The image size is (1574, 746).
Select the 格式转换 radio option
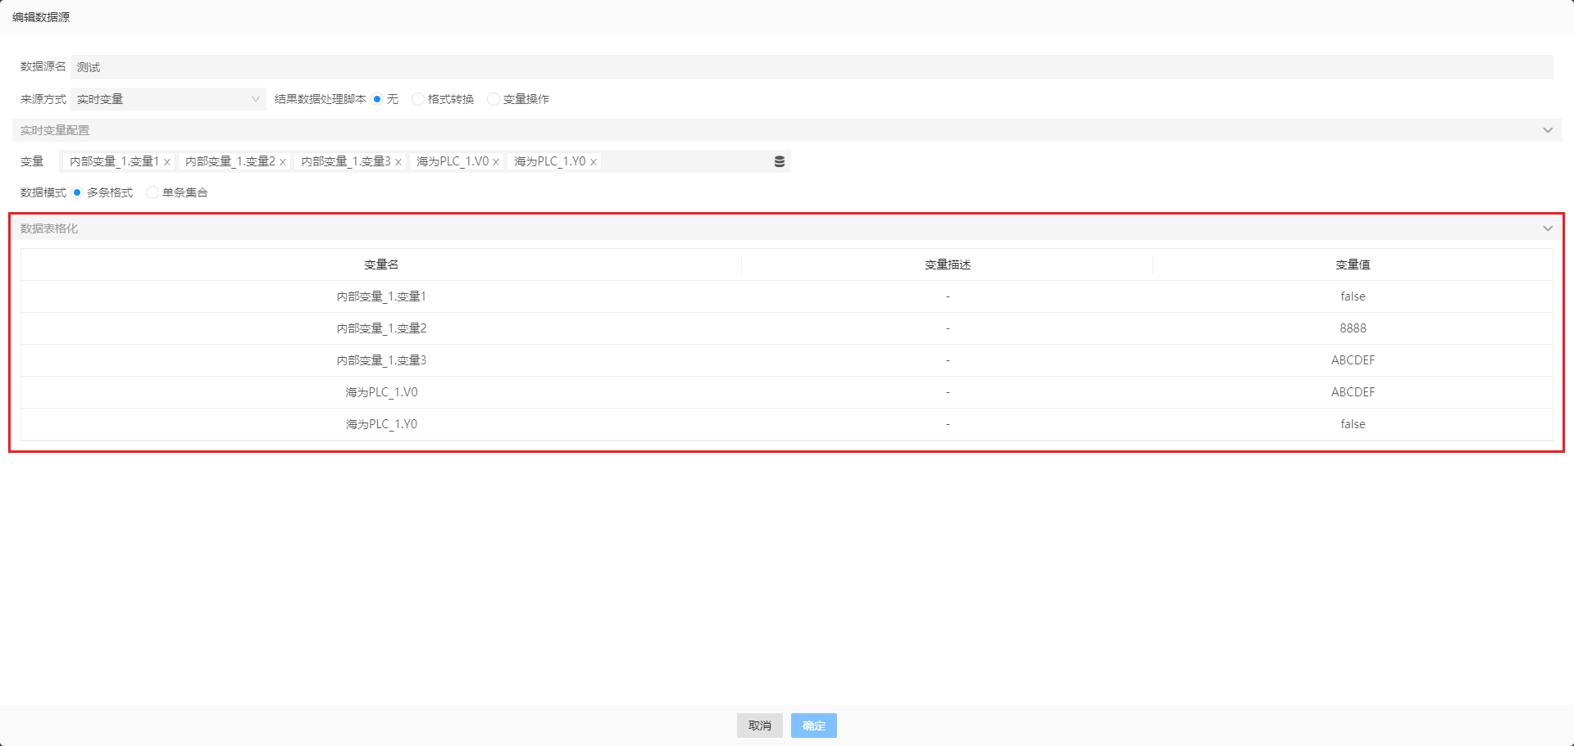coord(418,99)
